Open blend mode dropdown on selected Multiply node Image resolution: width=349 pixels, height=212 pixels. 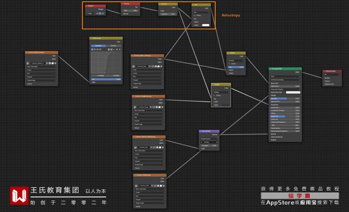pos(221,92)
